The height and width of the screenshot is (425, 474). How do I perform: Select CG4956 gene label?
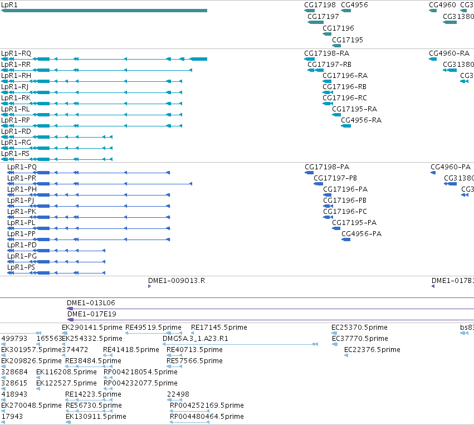click(354, 5)
